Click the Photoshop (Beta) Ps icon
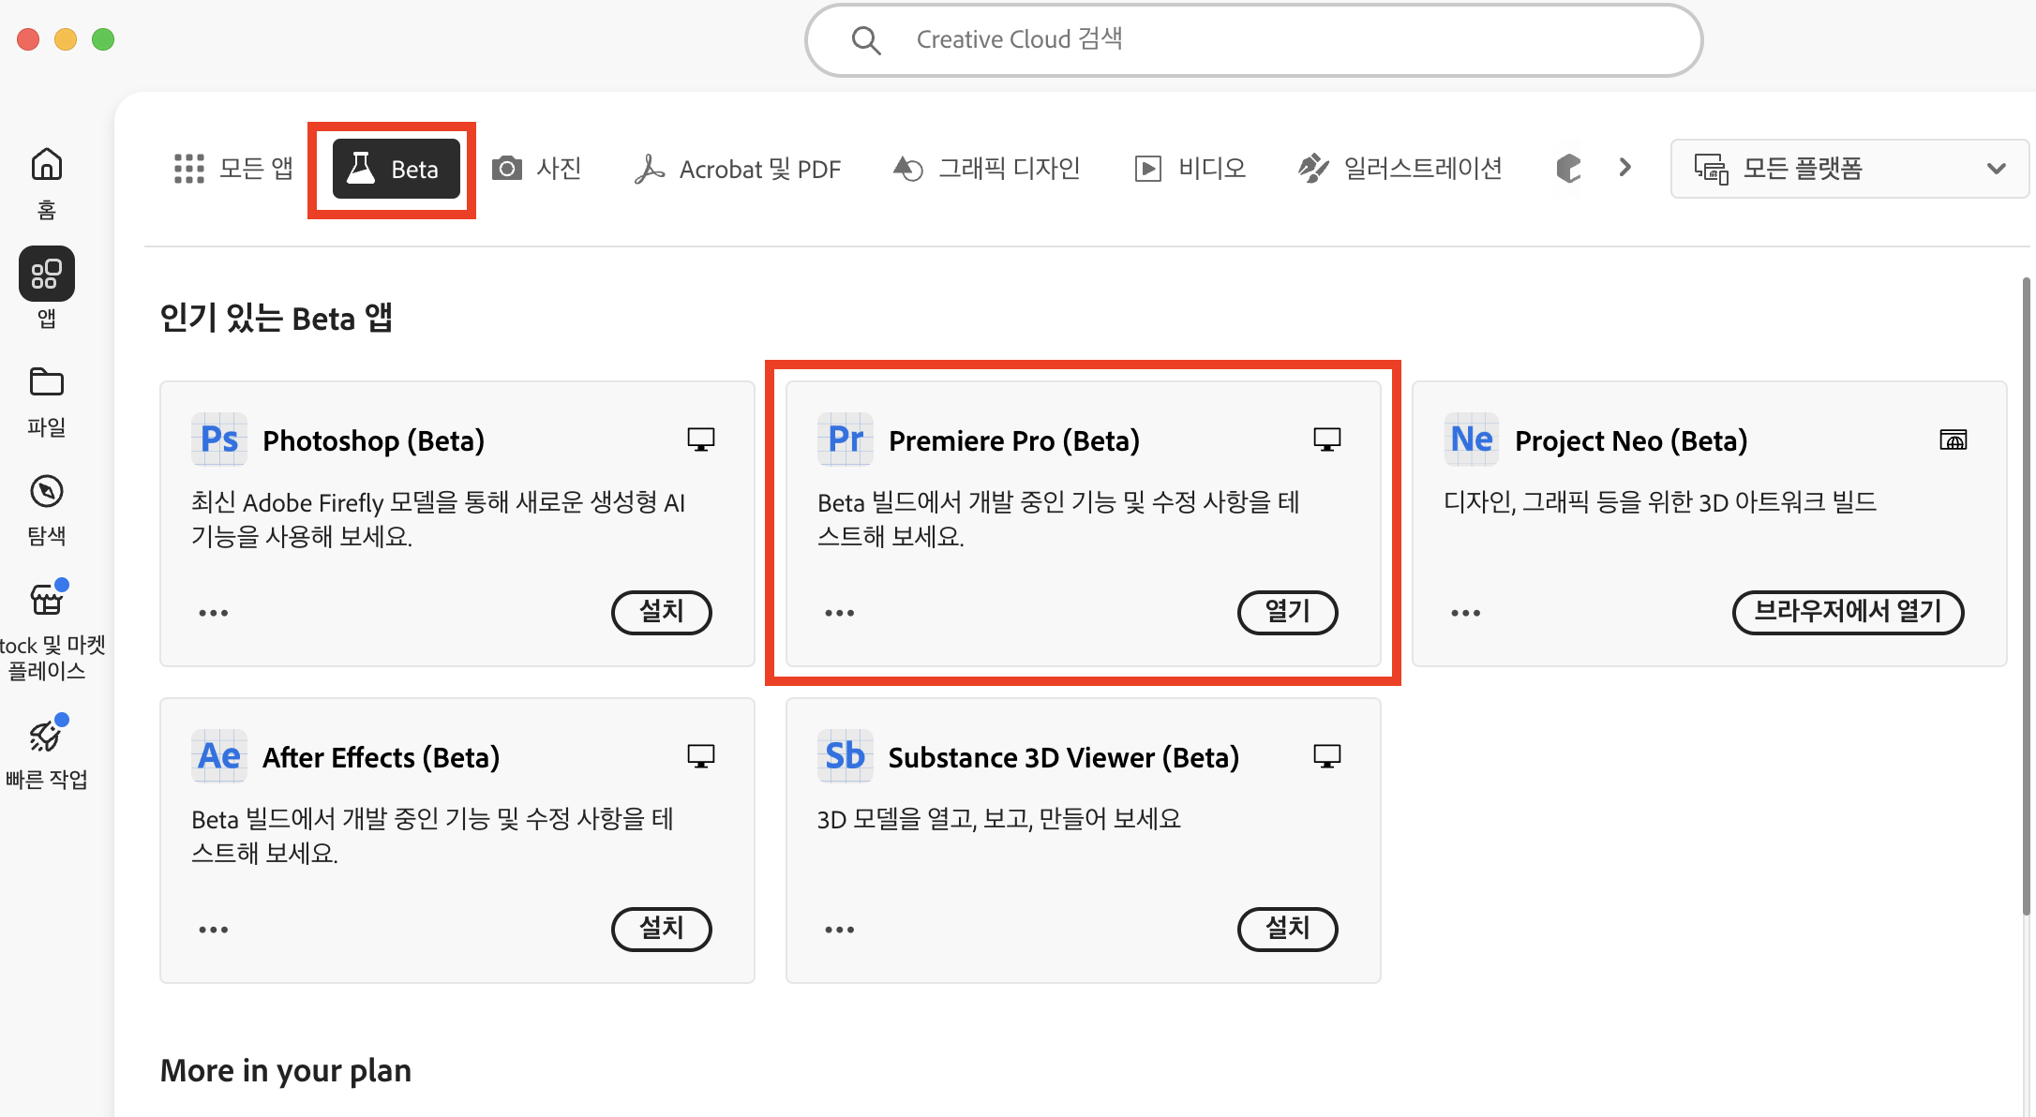 coord(218,439)
